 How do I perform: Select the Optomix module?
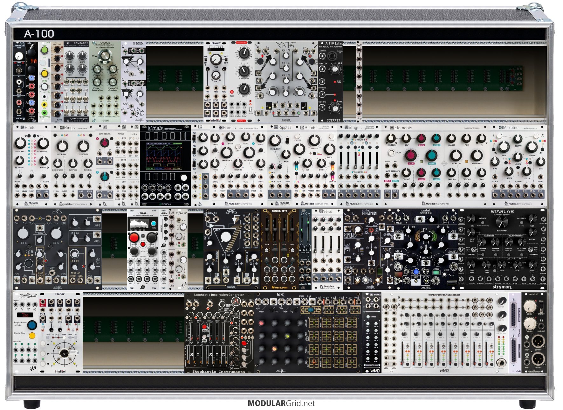[134, 82]
